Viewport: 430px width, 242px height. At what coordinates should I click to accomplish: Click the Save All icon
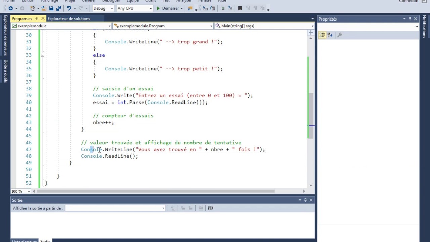[x=58, y=8]
